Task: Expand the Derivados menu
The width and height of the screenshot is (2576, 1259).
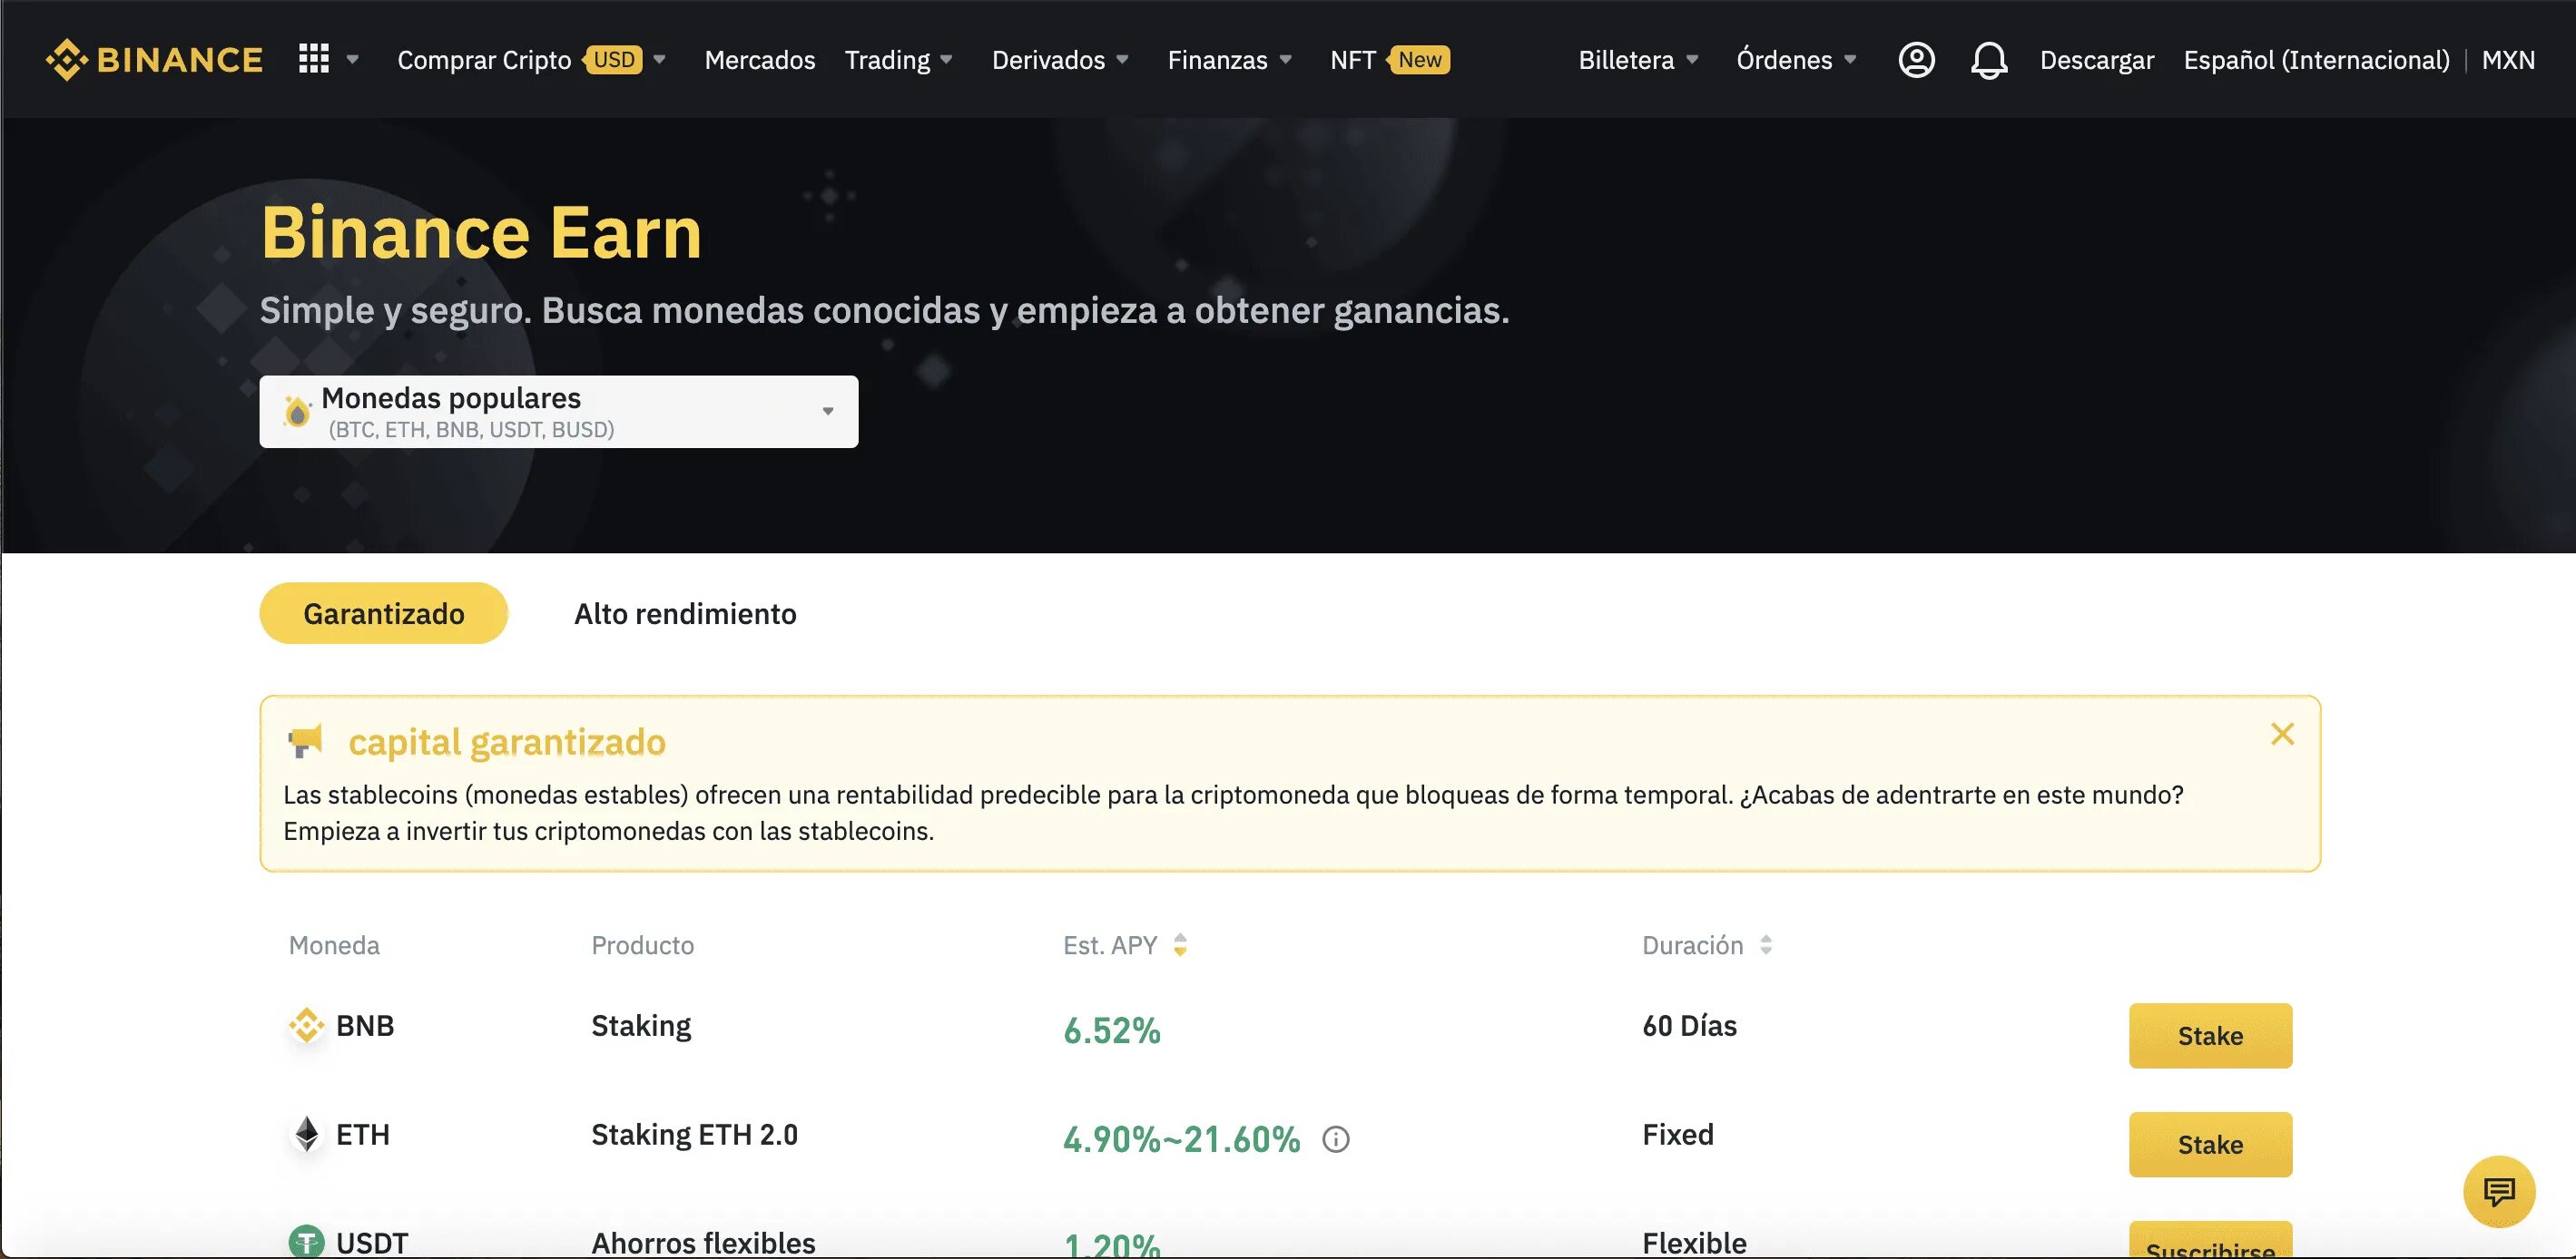Action: (1060, 60)
